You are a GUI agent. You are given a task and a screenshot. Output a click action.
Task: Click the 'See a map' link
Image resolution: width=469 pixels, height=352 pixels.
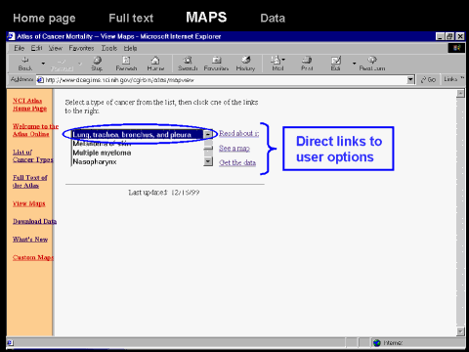point(234,149)
